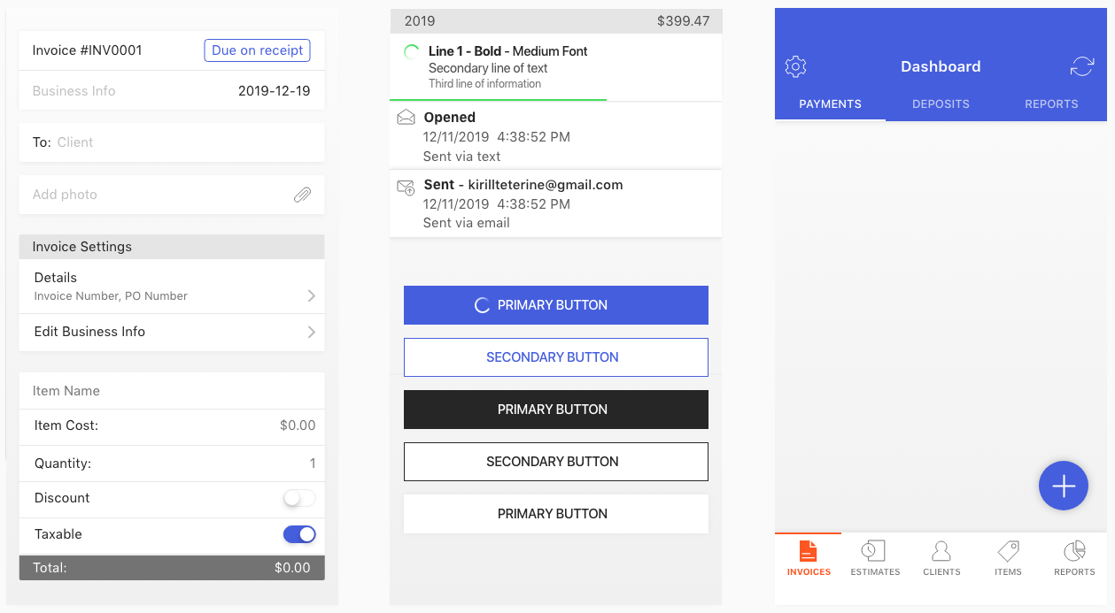The image size is (1115, 613).
Task: Select the Payments tab
Action: click(829, 103)
